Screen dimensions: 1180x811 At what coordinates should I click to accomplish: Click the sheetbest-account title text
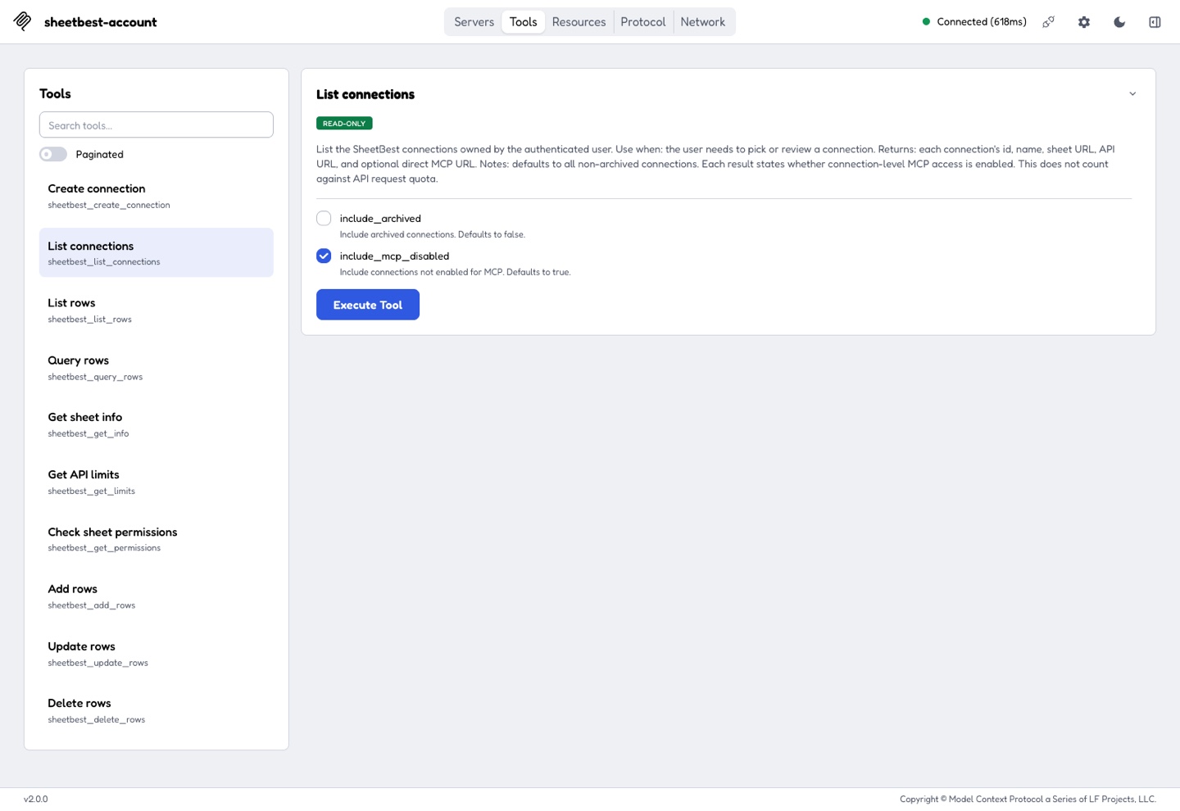pyautogui.click(x=100, y=22)
